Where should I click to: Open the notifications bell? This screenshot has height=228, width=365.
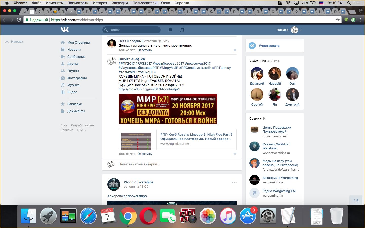(x=170, y=30)
